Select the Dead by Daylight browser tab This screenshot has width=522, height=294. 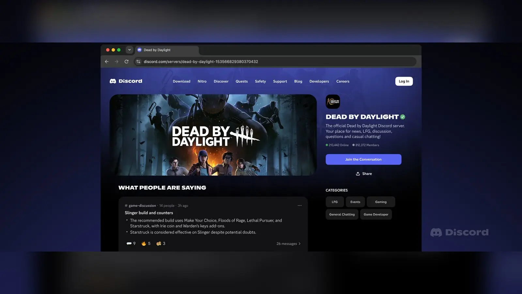point(167,50)
